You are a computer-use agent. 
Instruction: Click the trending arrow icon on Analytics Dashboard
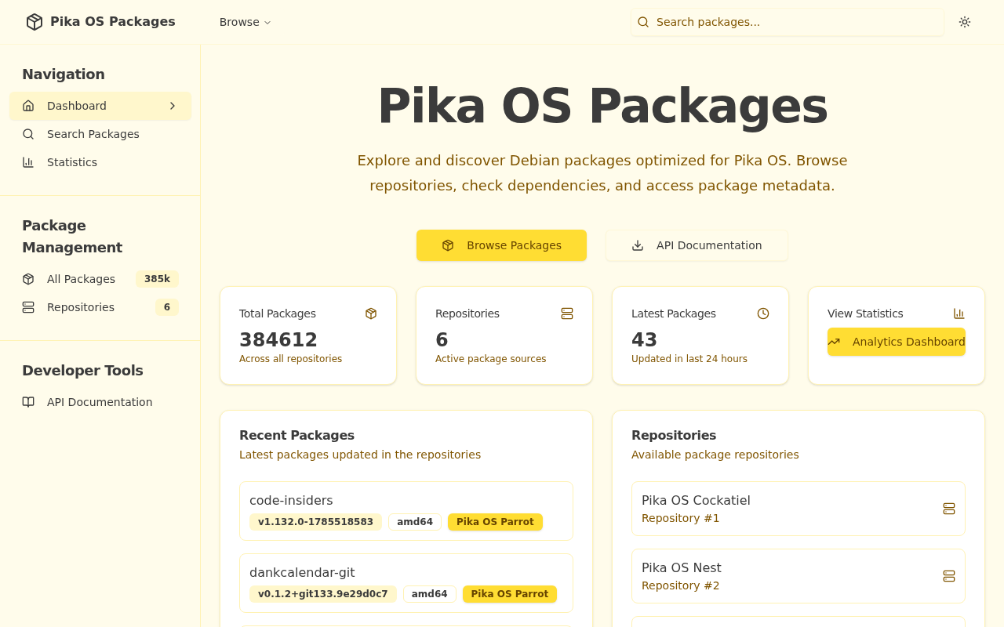point(834,342)
